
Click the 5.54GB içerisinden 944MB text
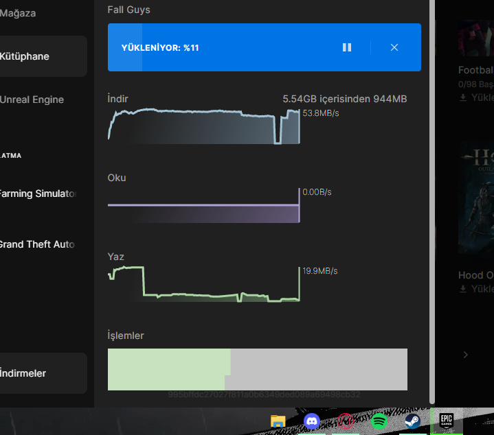coord(345,99)
